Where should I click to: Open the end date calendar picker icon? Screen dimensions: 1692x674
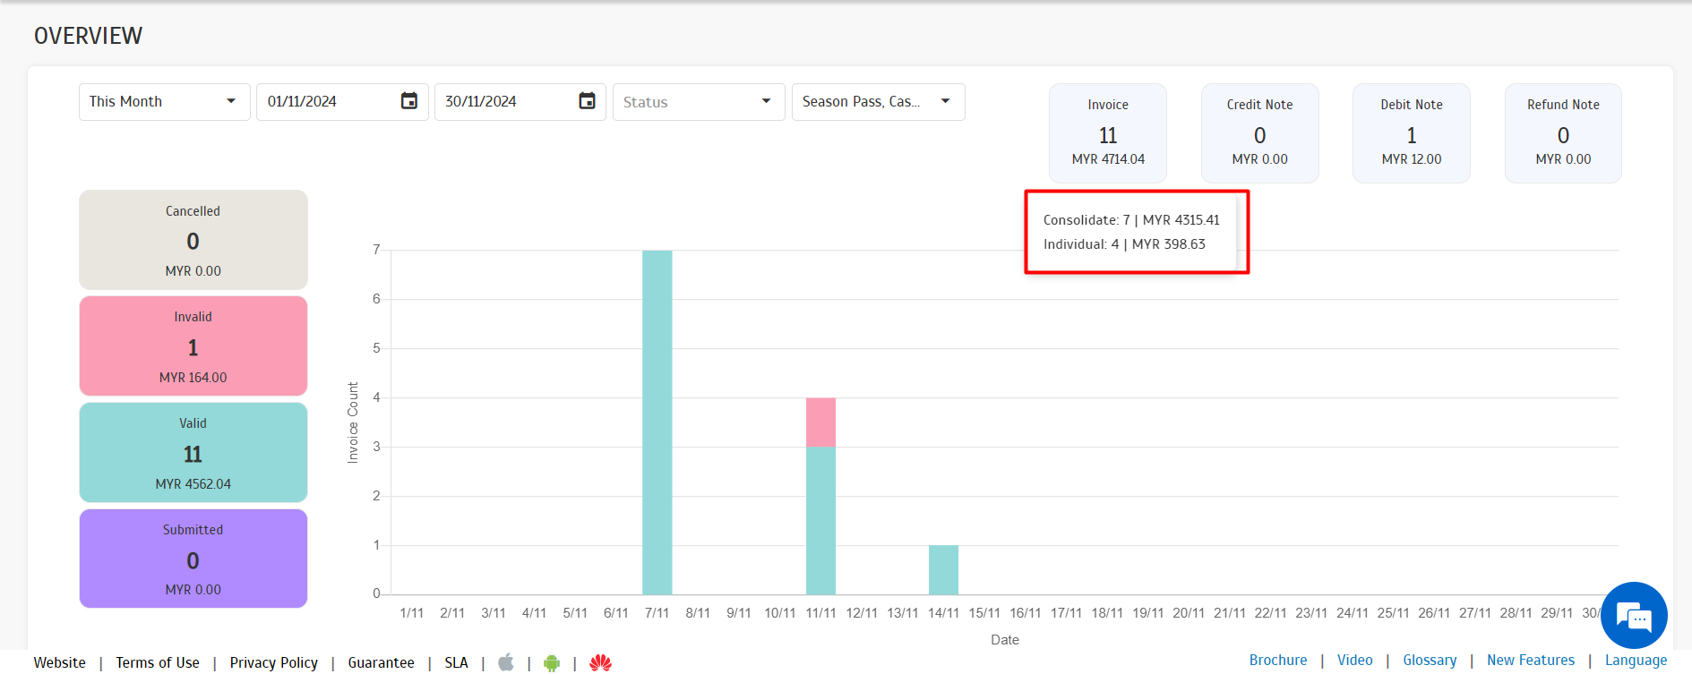pos(587,101)
